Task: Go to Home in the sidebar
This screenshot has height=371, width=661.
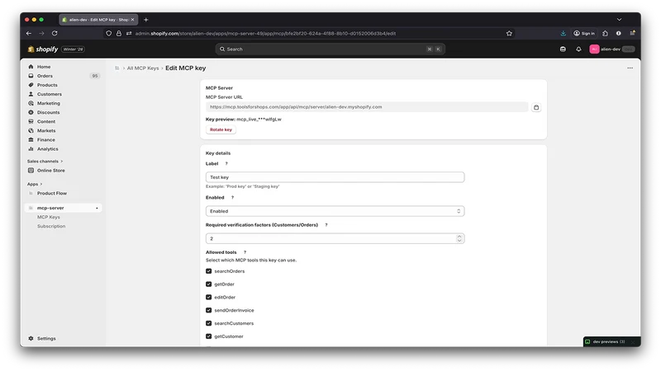Action: 44,67
